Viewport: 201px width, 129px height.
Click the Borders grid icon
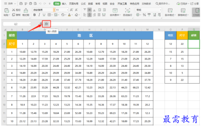[49, 15]
